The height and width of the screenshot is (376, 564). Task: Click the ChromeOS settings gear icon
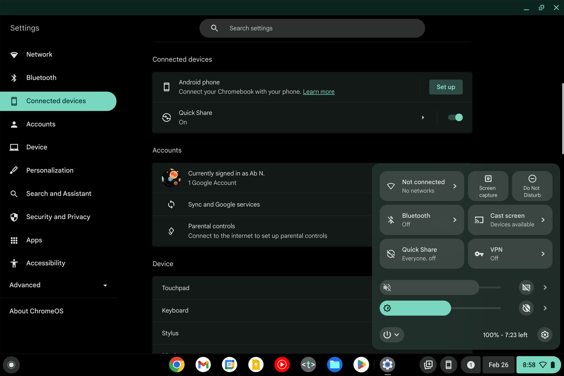(x=545, y=334)
